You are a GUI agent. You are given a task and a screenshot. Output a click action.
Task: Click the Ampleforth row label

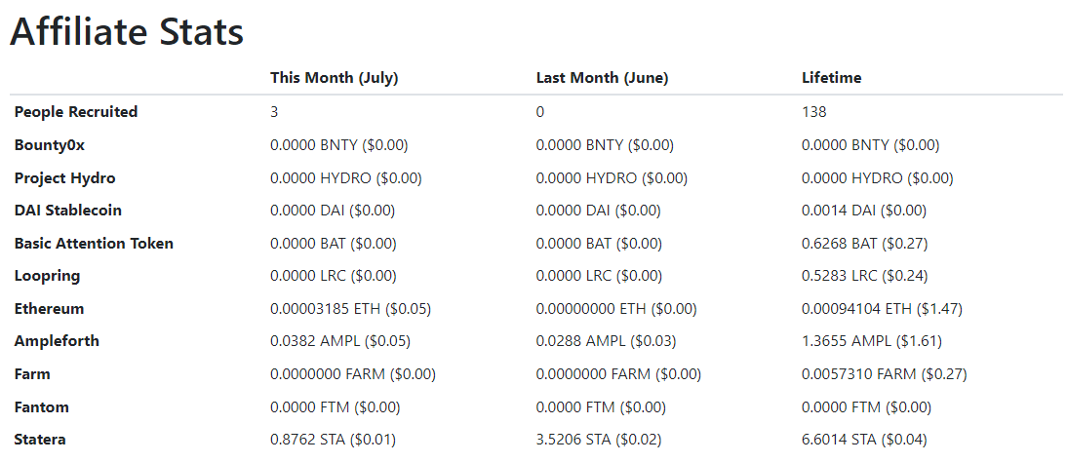coord(57,341)
